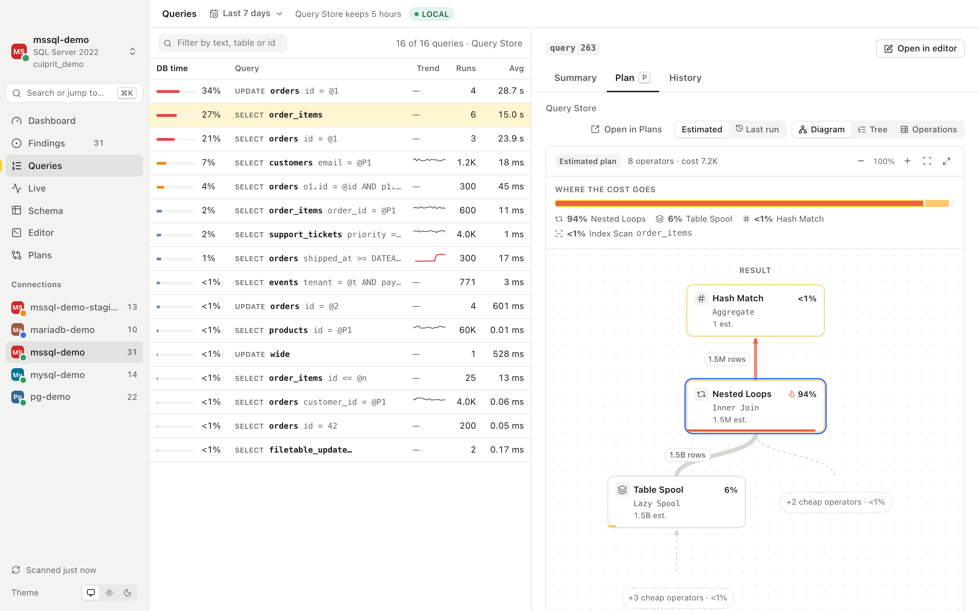Select the mariadb-demo connection
This screenshot has width=979, height=611.
pyautogui.click(x=74, y=330)
